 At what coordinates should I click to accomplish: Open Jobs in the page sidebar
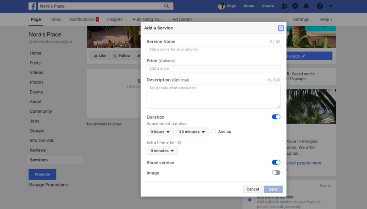point(34,121)
